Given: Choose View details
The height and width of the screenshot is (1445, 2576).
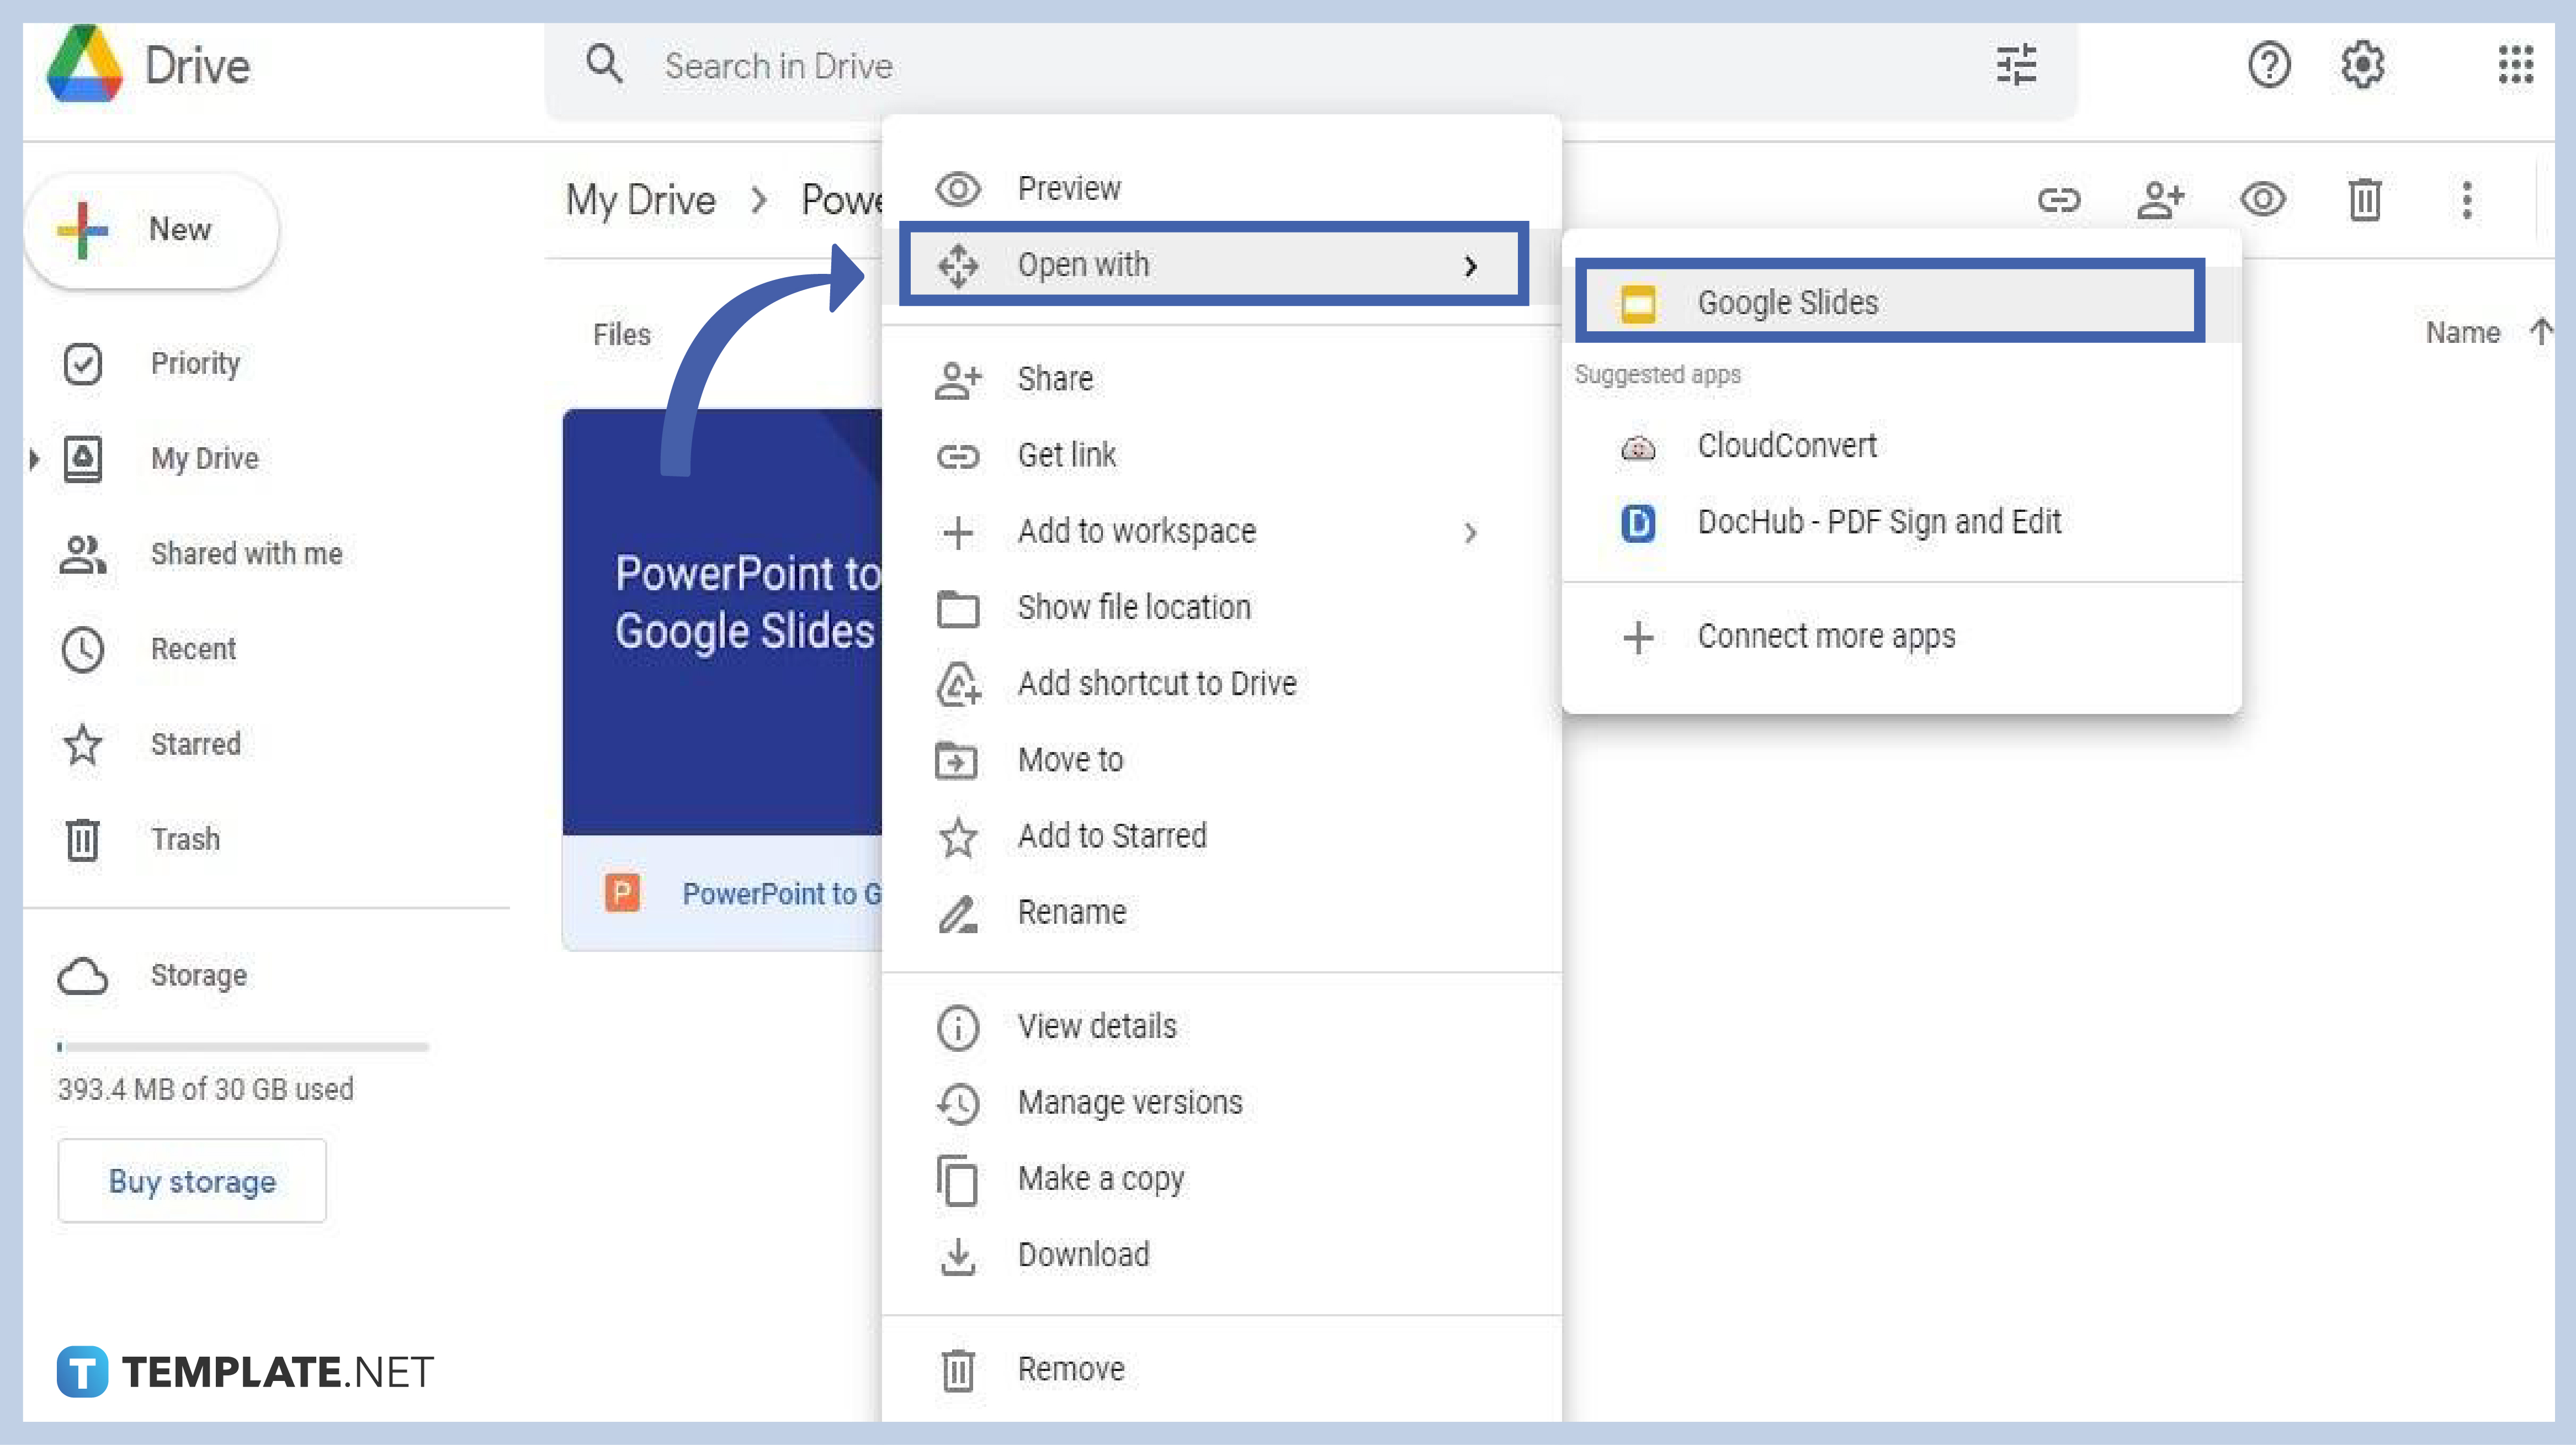Looking at the screenshot, I should (x=1221, y=1026).
